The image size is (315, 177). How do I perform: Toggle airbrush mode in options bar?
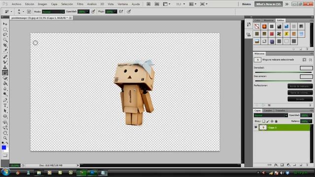coord(121,12)
